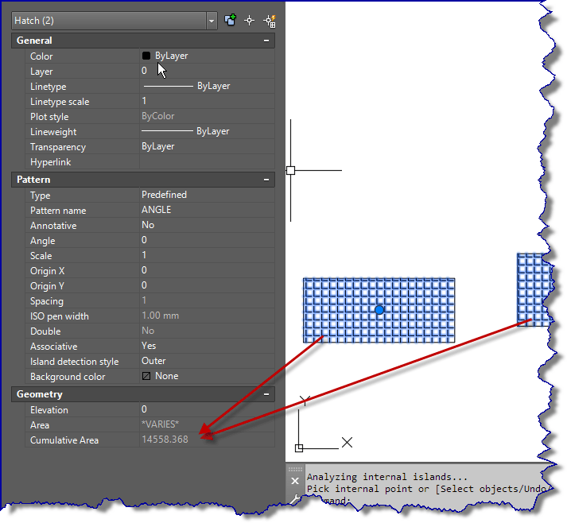567x523 pixels.
Task: Collapse the Geometry section
Action: 266,394
